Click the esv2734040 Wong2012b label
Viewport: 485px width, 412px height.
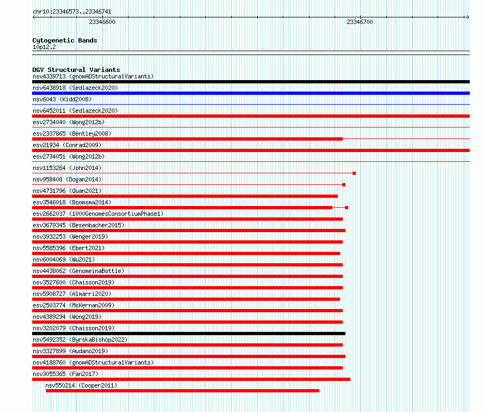[x=69, y=122]
